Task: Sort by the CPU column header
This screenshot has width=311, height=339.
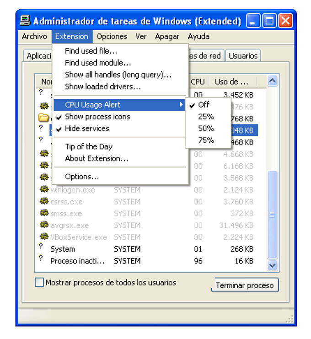Action: [x=198, y=82]
